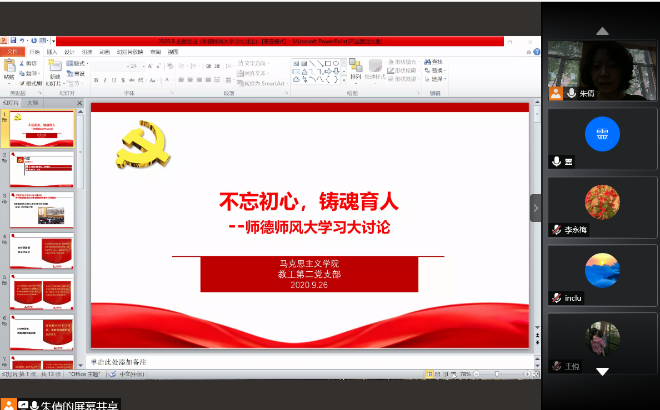Viewport: 660px width, 410px height.
Task: Add a new slide via 新建幻灯片 icon
Action: pyautogui.click(x=54, y=65)
